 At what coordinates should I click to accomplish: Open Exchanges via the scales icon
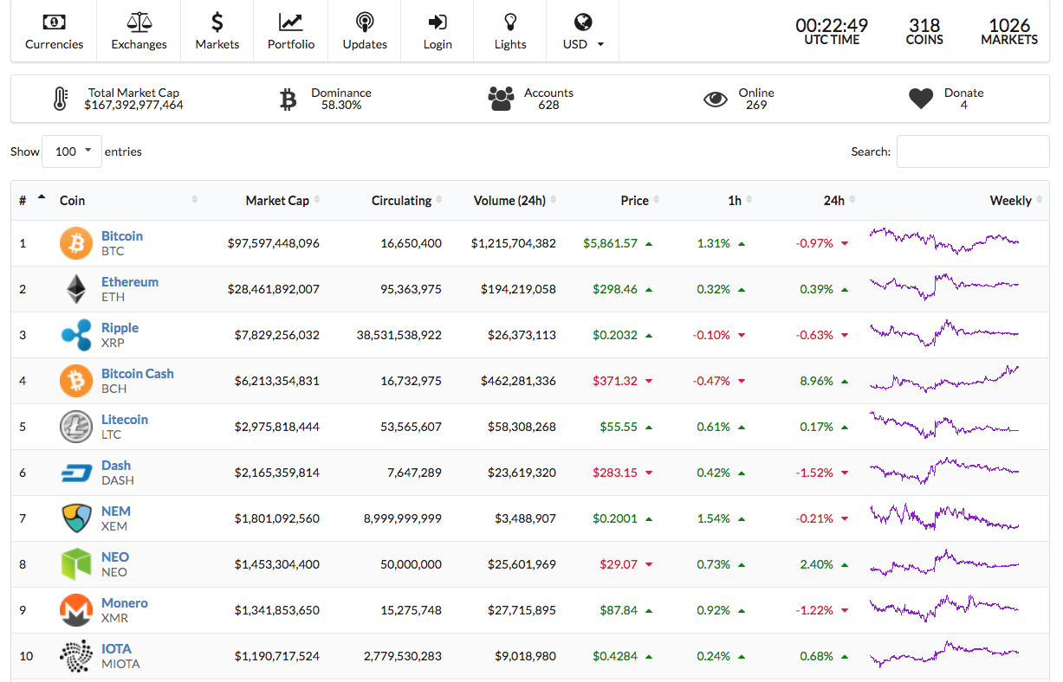(x=139, y=22)
